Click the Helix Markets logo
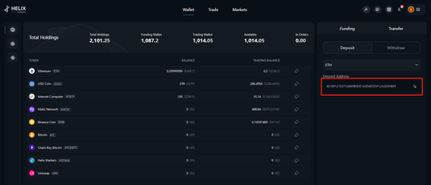The width and height of the screenshot is (431, 185). coord(15,9)
